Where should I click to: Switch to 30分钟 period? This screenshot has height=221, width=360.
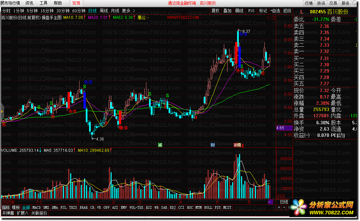click(63, 11)
